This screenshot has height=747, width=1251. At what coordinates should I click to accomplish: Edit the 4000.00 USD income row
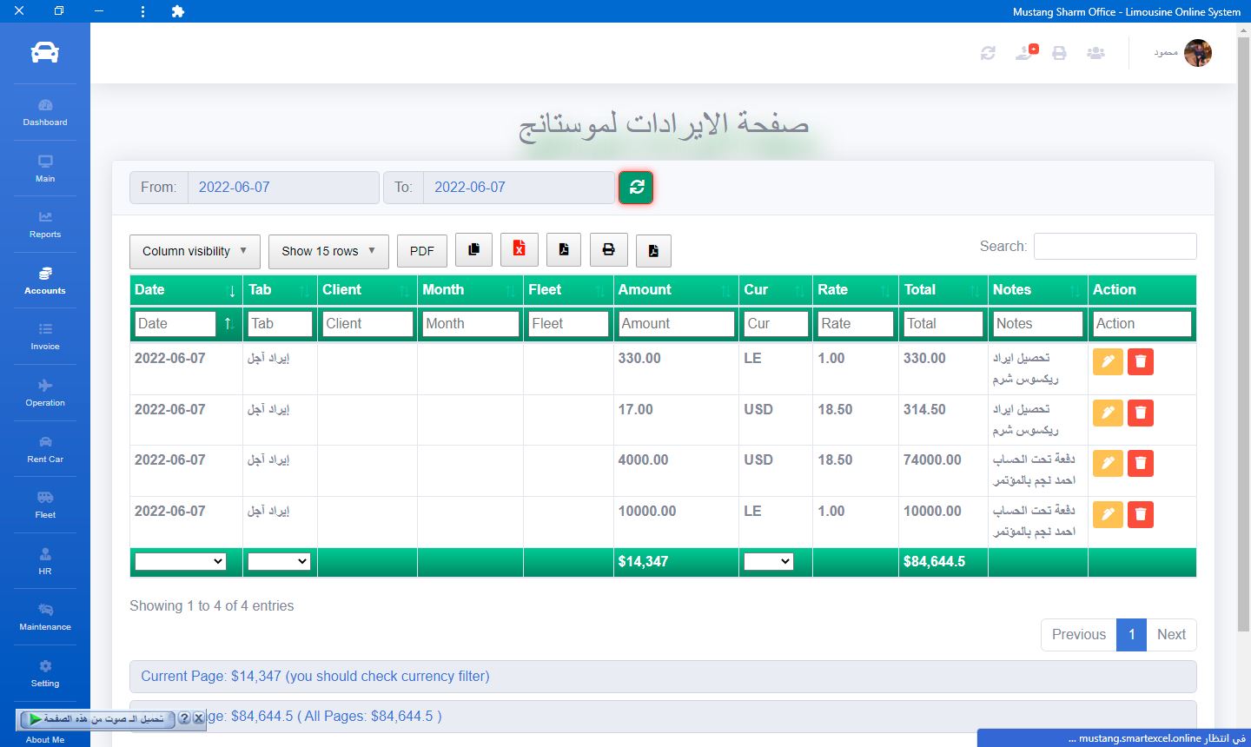pos(1107,464)
